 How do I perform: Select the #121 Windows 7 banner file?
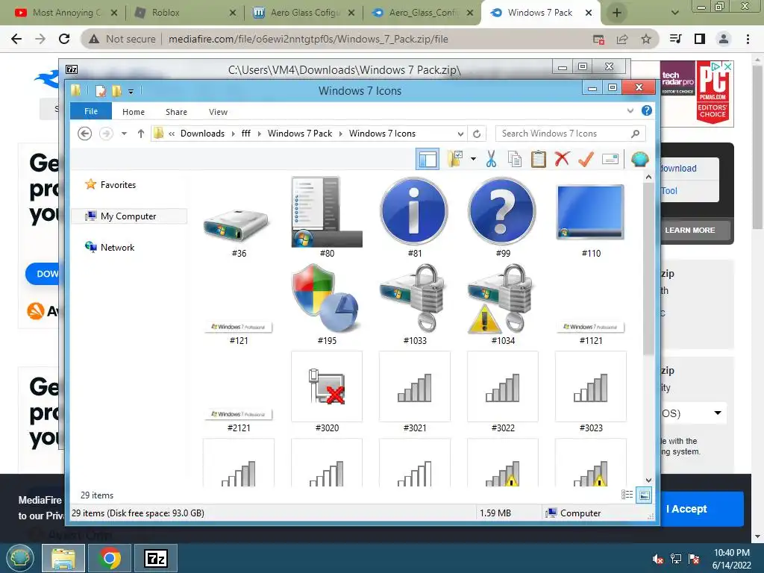coord(238,305)
